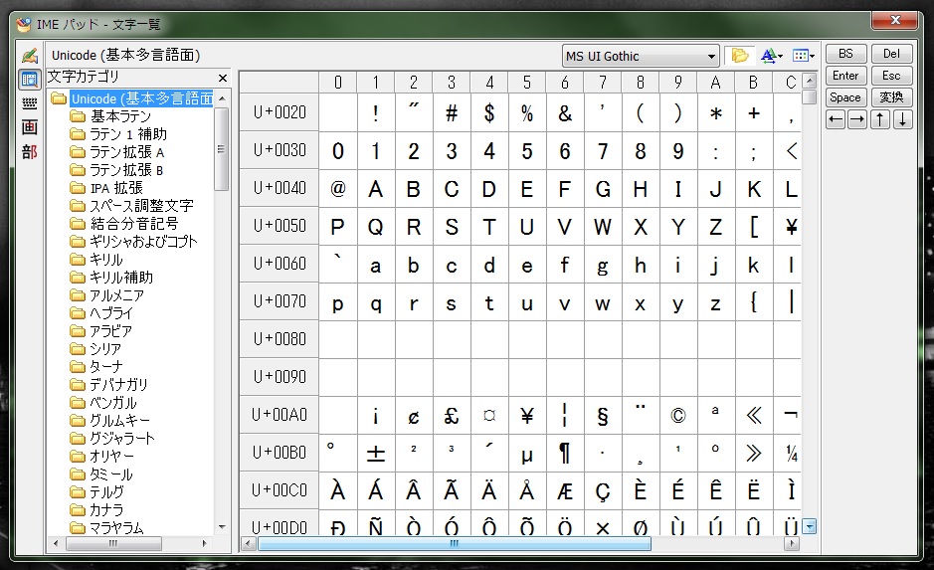Click the open folder category toggle icon
The image size is (934, 570).
pos(740,56)
